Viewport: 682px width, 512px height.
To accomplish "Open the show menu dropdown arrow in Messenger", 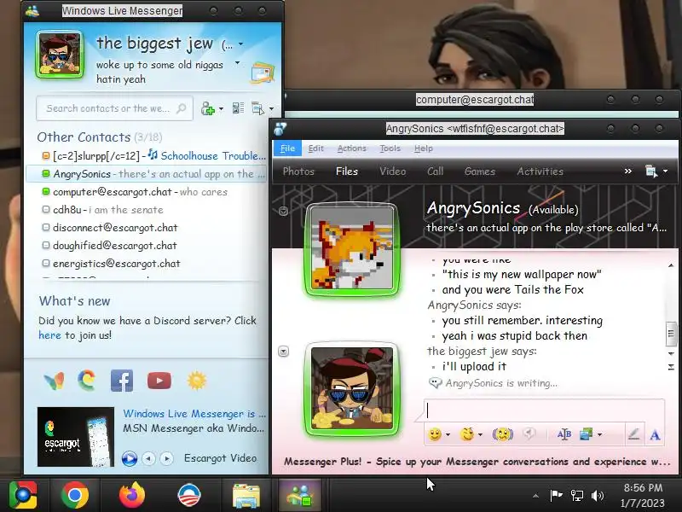I will [271, 108].
